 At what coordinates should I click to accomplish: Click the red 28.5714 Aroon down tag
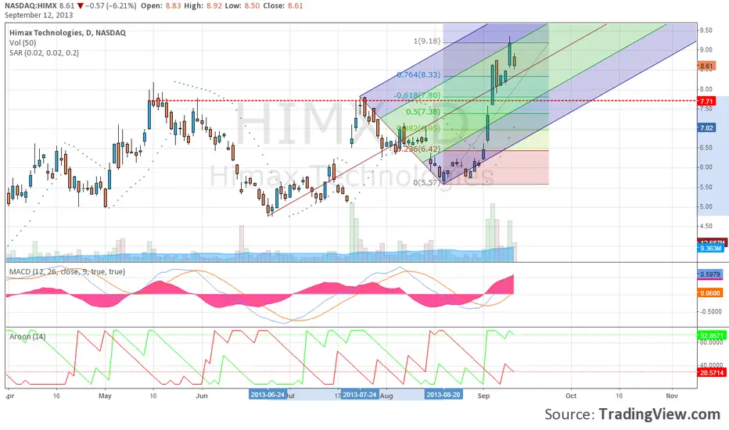coord(712,372)
